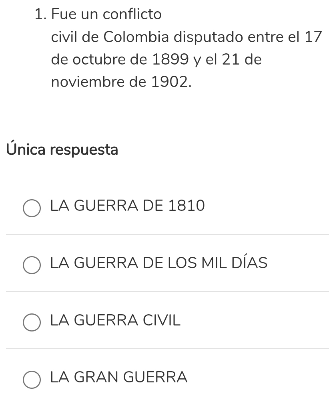This screenshot has width=329, height=394.
Task: Click the number "17" in the question
Action: (313, 37)
